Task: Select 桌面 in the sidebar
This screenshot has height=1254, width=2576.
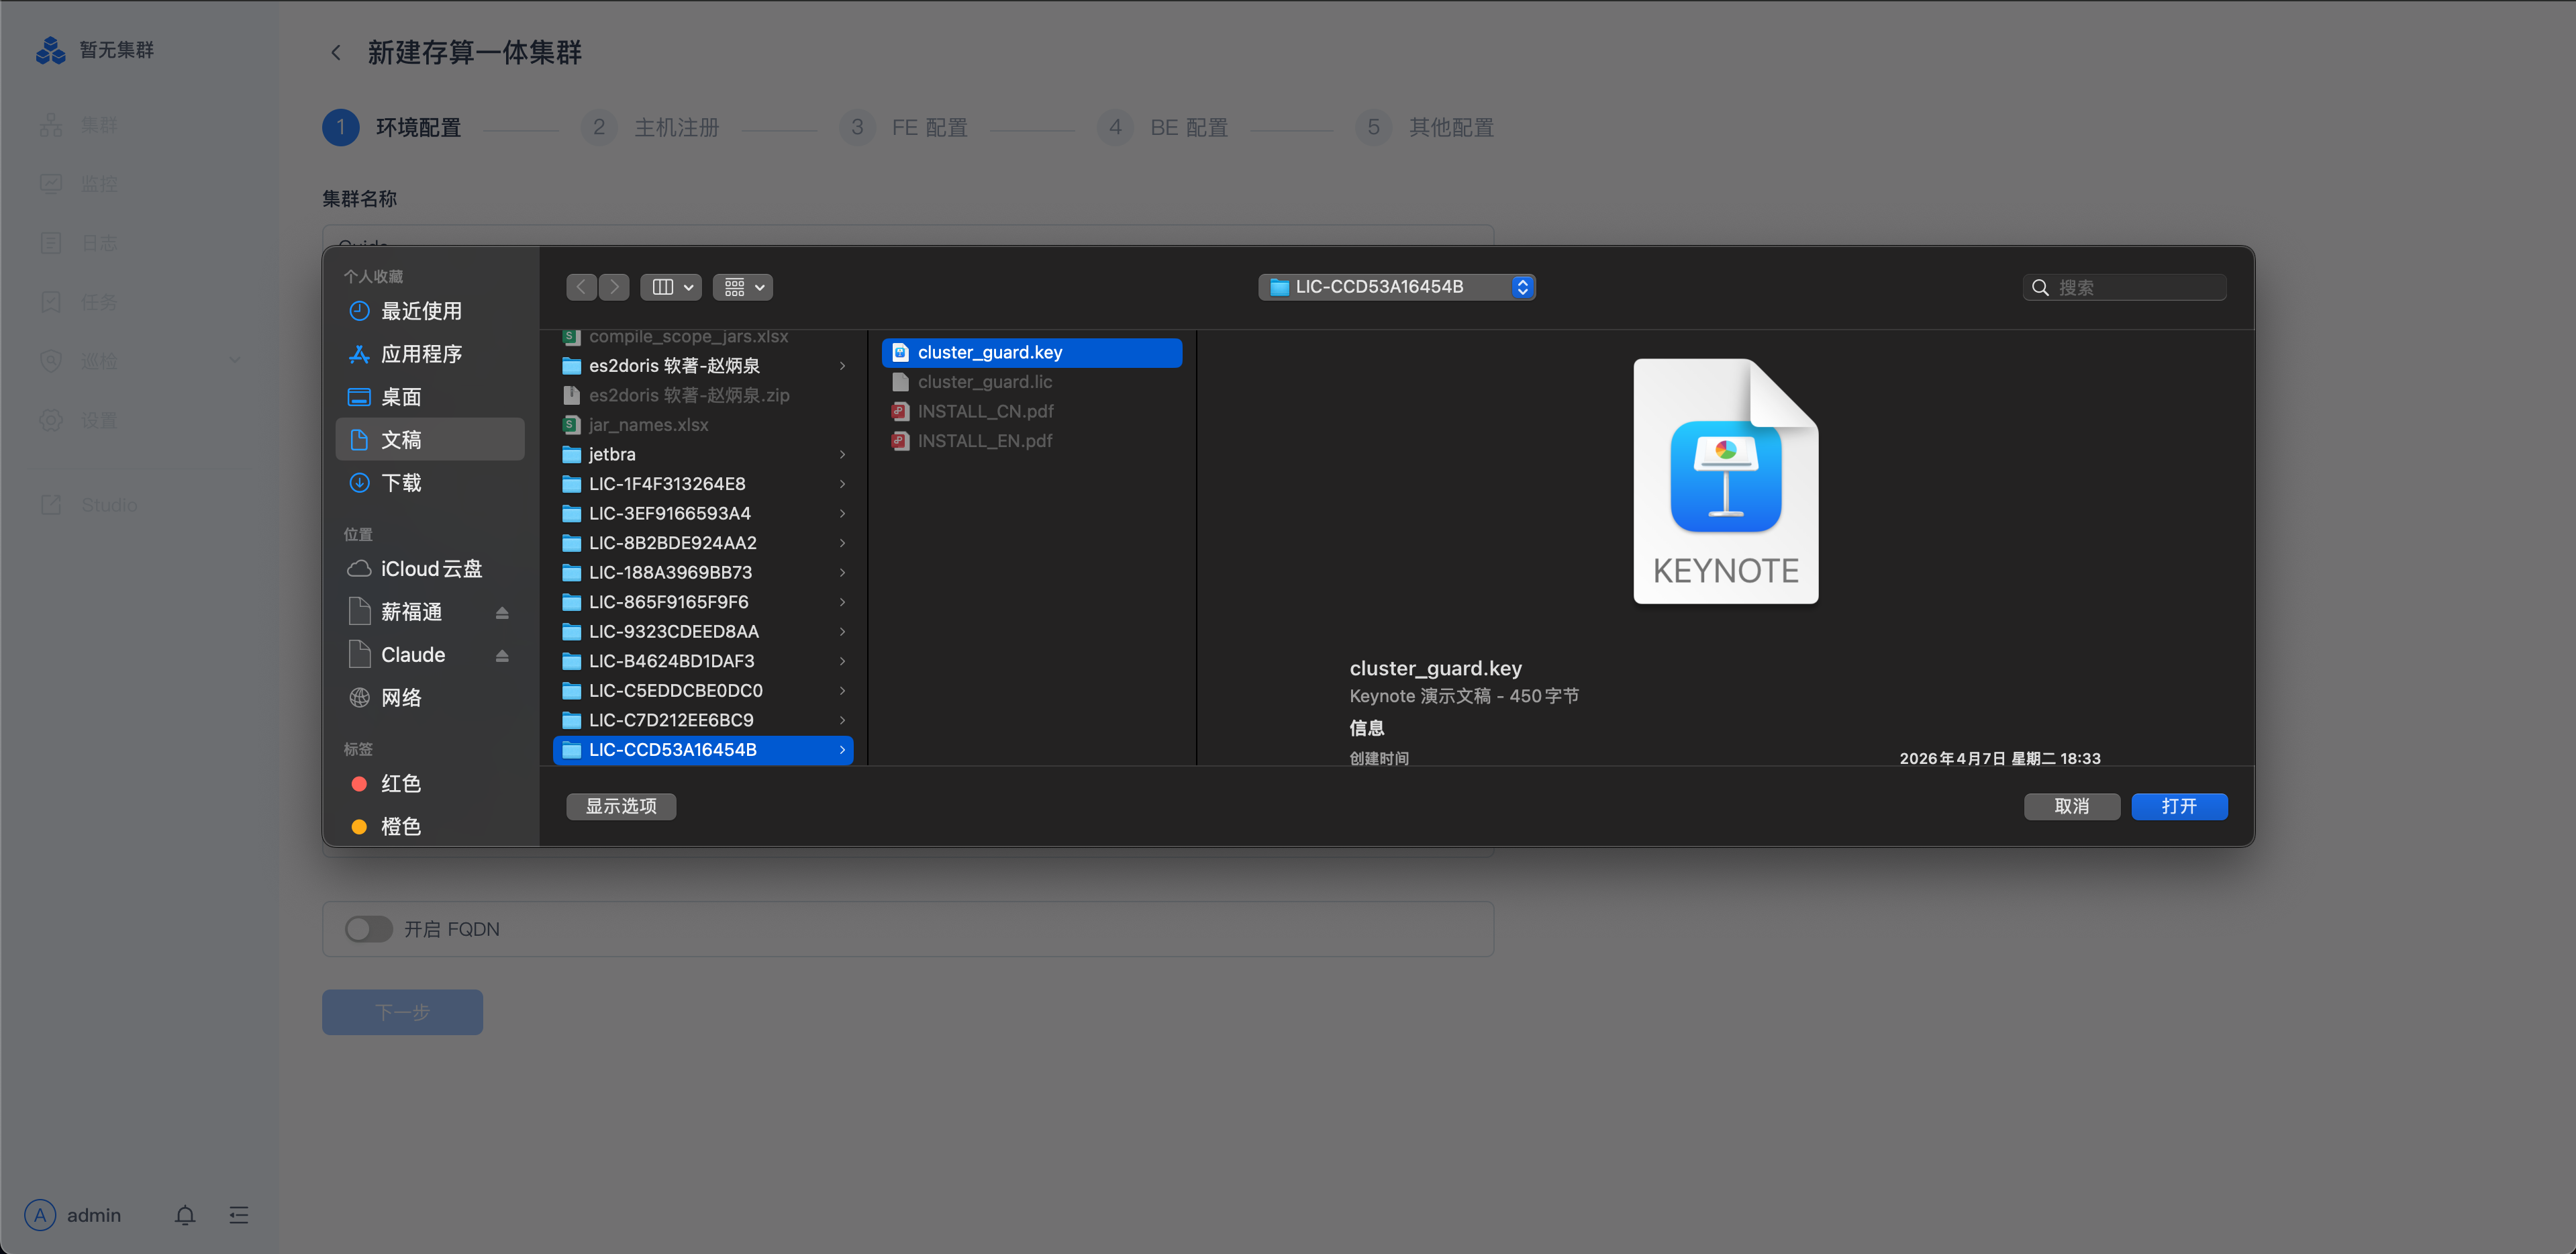Action: pos(430,397)
